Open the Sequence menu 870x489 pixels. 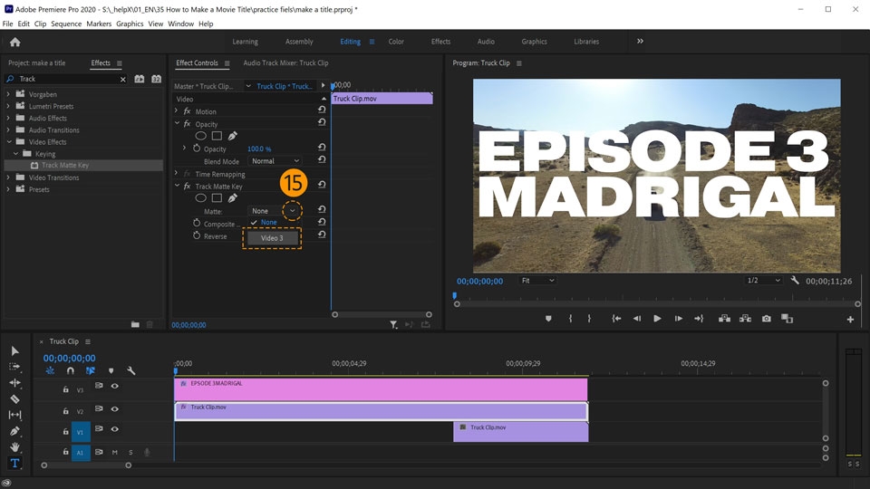pyautogui.click(x=66, y=24)
